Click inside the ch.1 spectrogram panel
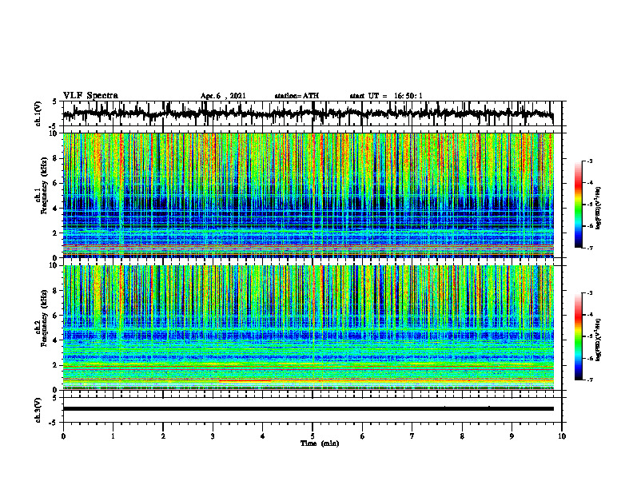633x489 pixels. (308, 195)
